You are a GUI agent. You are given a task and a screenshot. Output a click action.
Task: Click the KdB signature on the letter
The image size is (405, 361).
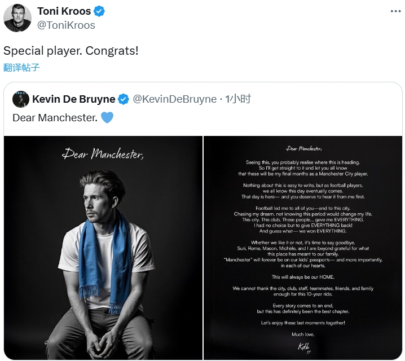pyautogui.click(x=303, y=347)
